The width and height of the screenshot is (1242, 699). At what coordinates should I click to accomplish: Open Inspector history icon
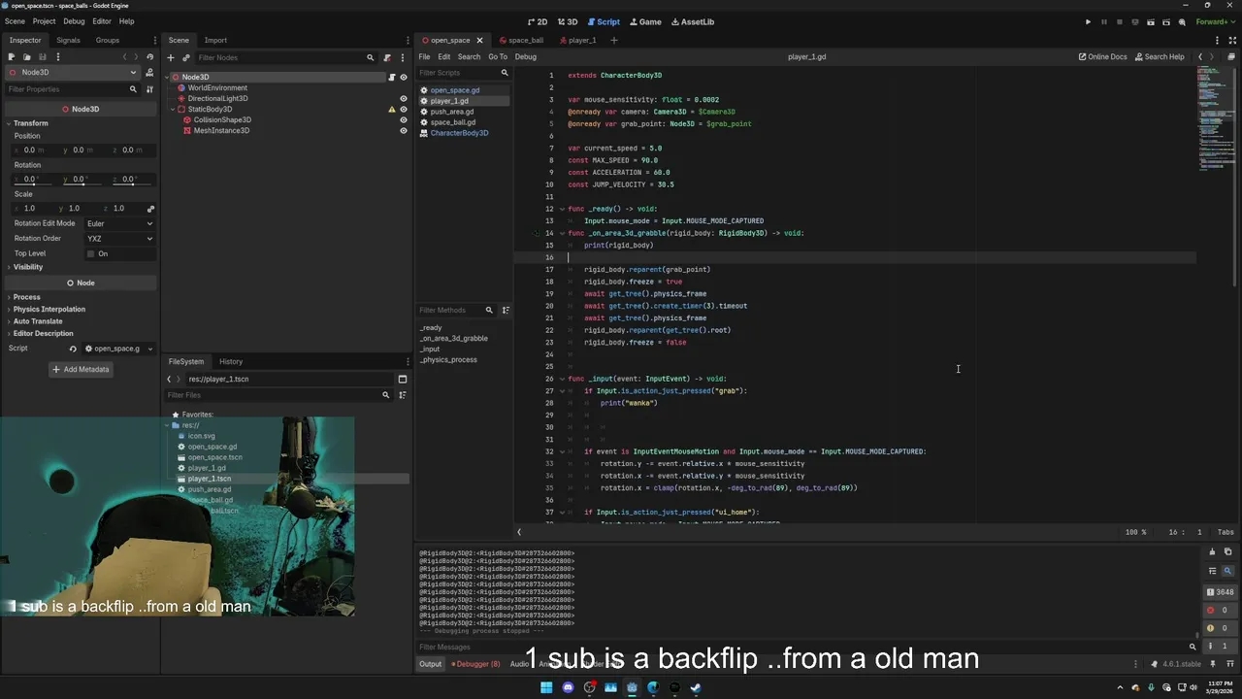[149, 56]
